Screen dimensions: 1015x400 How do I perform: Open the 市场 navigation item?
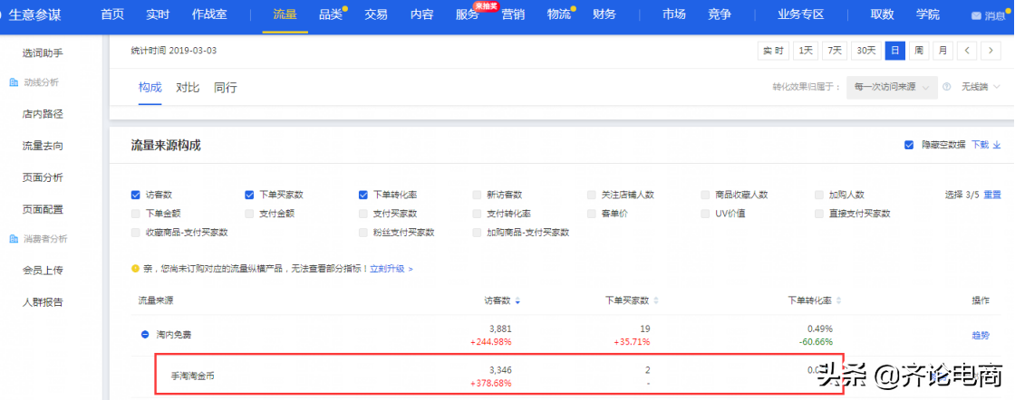tap(674, 14)
